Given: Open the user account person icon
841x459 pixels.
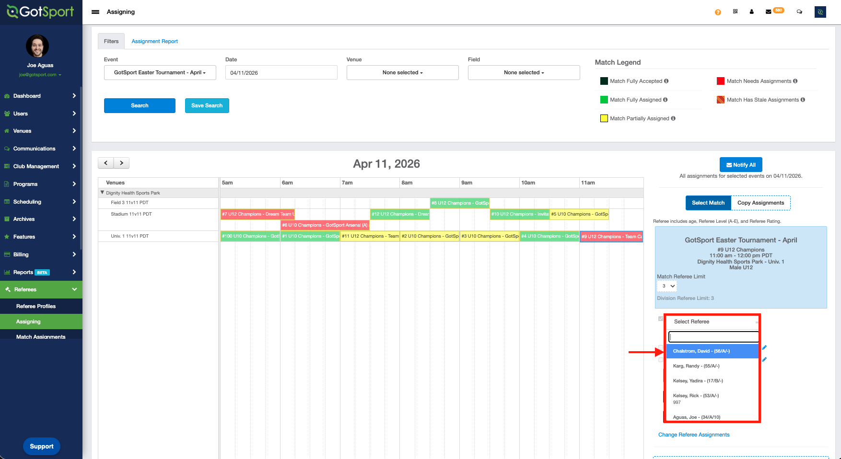Looking at the screenshot, I should tap(751, 12).
